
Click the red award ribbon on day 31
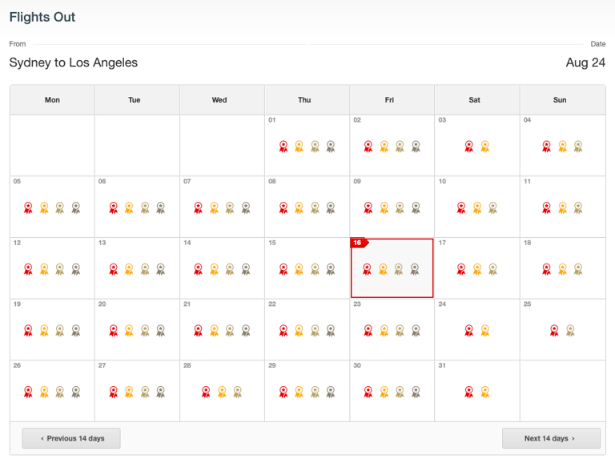coord(468,392)
